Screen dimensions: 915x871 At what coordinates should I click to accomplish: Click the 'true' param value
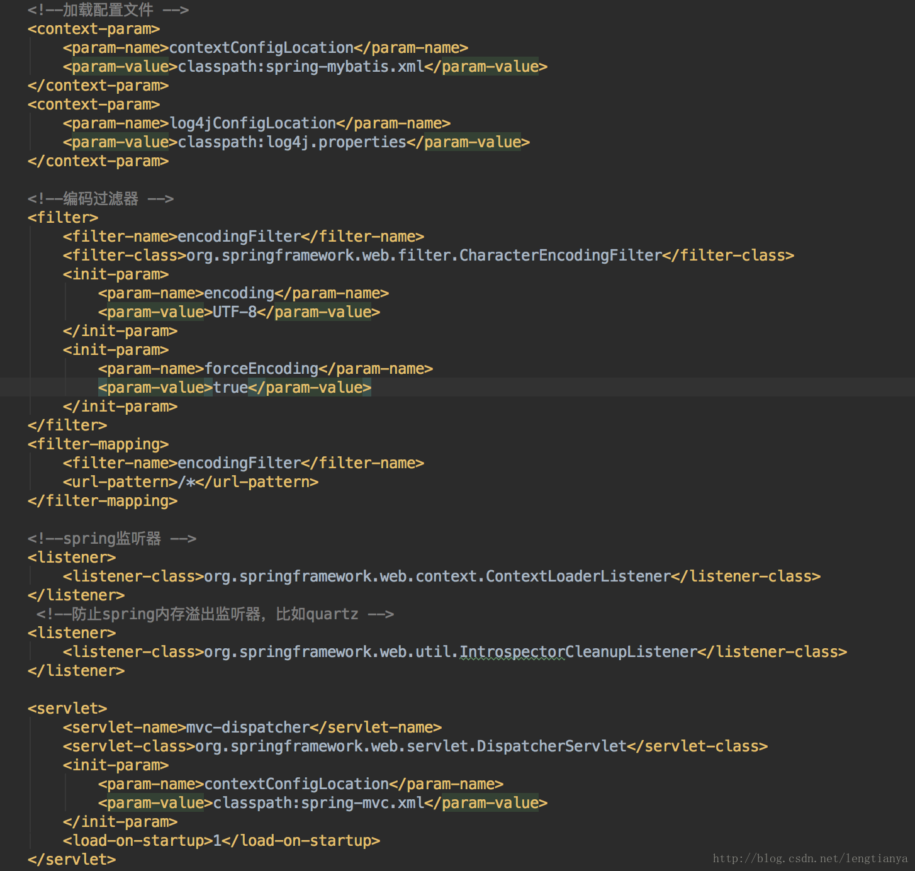[230, 388]
